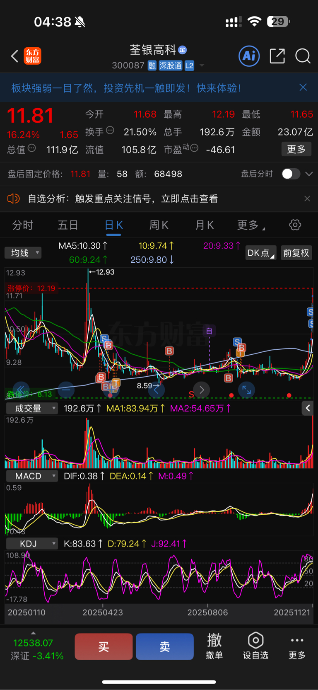Screen dimensions: 318x690
Task: Tap the 深股通 badge
Action: pyautogui.click(x=171, y=65)
